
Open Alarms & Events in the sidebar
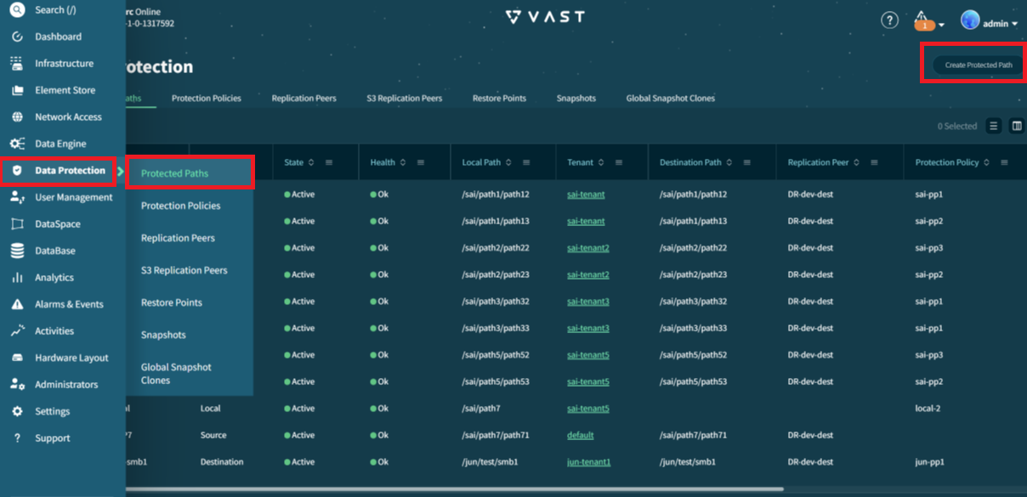69,304
